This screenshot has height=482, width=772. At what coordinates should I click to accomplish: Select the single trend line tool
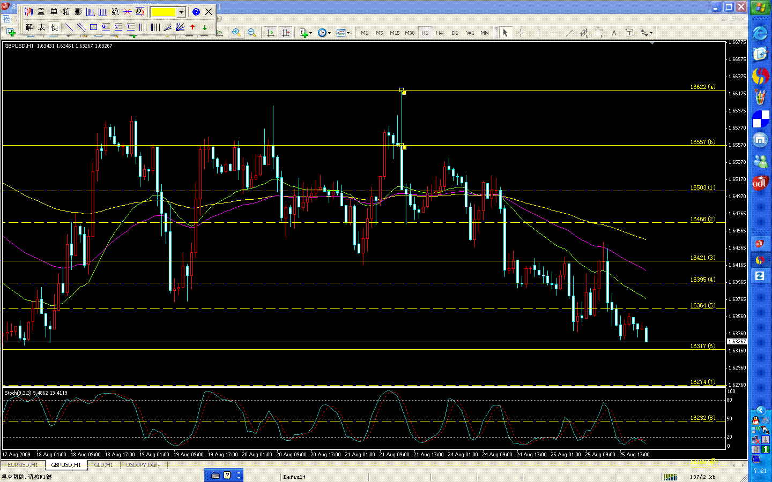[69, 27]
